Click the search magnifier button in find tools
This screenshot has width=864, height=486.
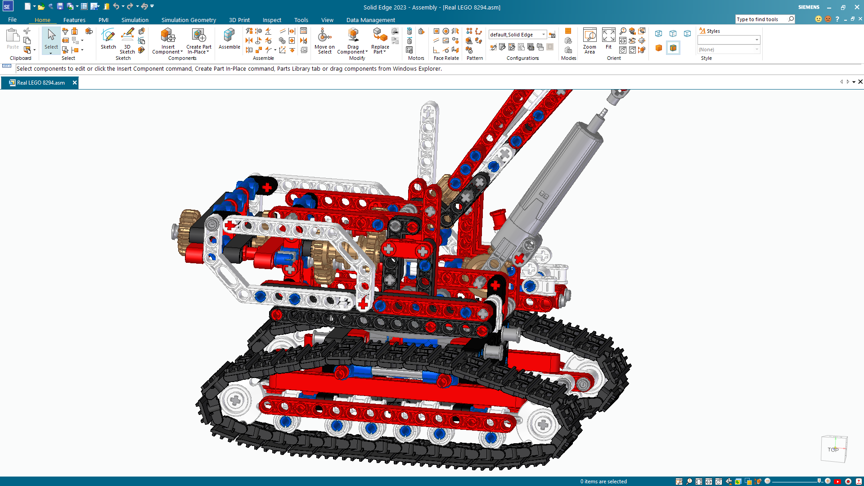(x=791, y=19)
